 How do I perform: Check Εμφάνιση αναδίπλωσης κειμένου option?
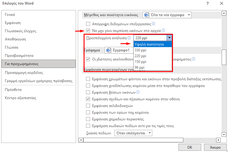tap(88, 85)
